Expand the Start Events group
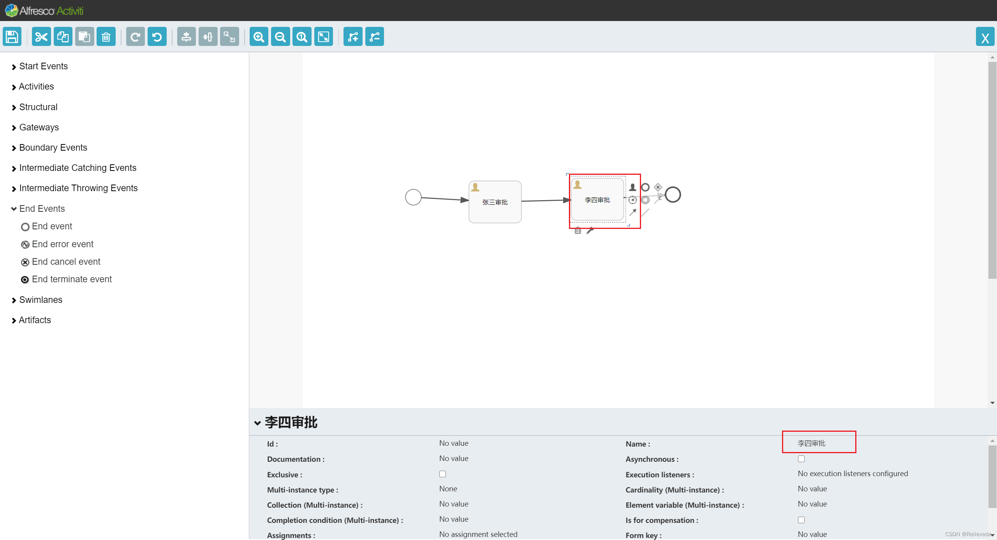This screenshot has height=540, width=997. pyautogui.click(x=43, y=67)
